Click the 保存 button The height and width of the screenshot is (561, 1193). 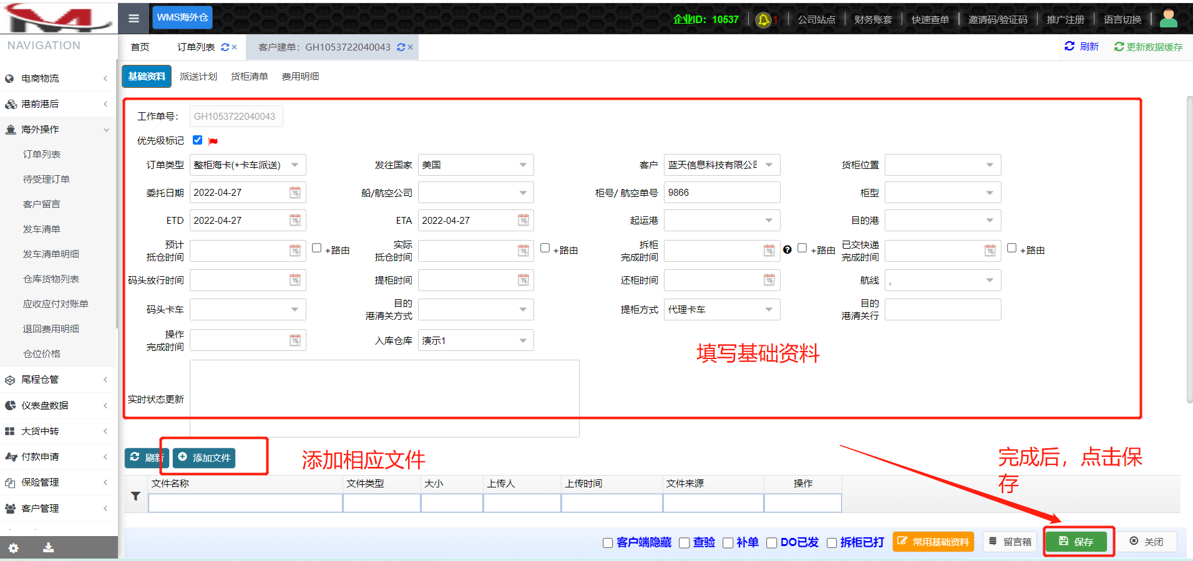pos(1076,542)
